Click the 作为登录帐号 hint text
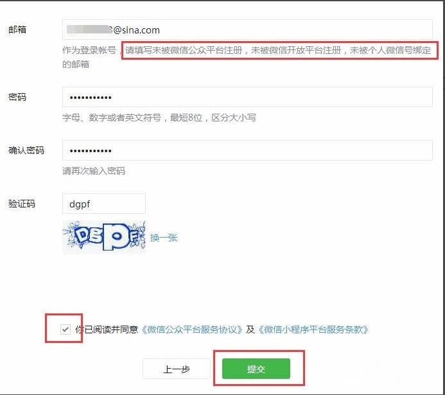The height and width of the screenshot is (395, 445). (89, 50)
